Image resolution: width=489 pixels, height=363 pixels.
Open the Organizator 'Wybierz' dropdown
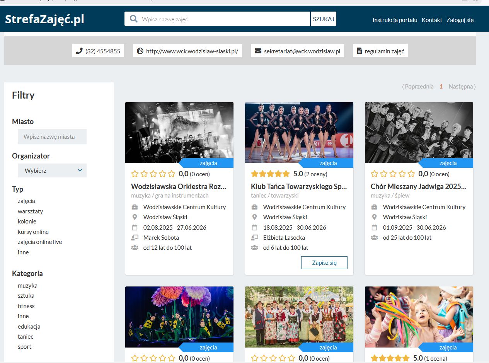coord(52,170)
